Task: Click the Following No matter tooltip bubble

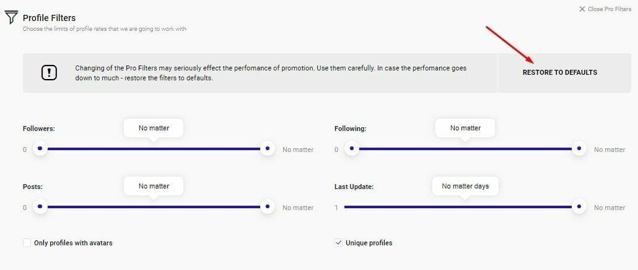Action: 465,128
